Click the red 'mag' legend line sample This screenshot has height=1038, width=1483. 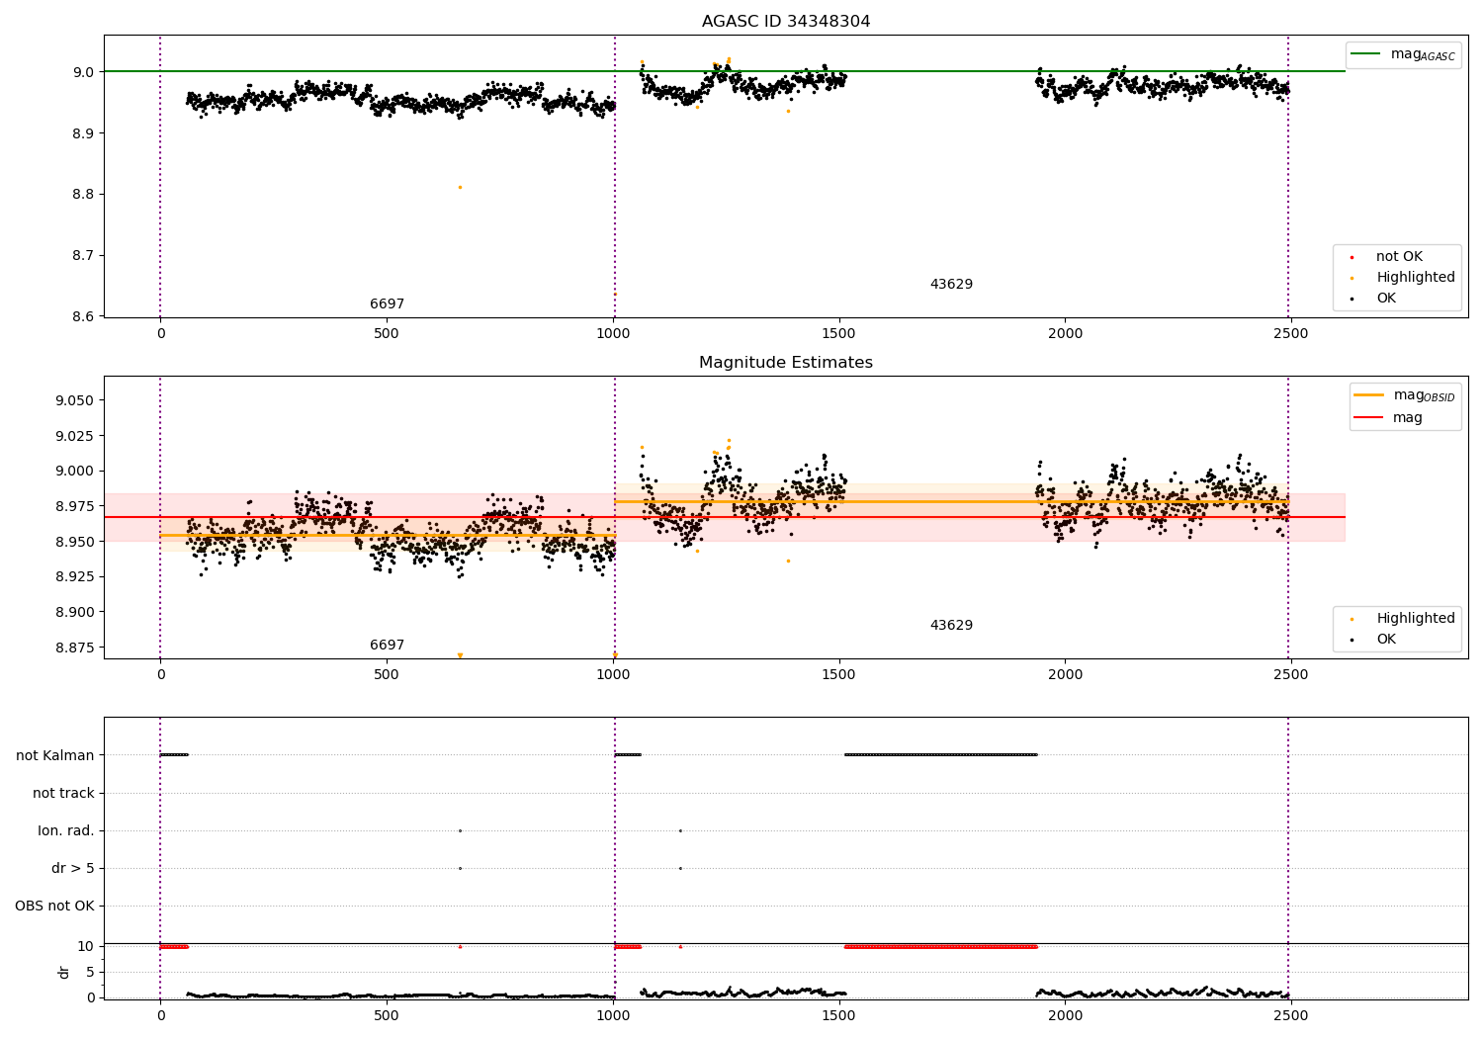pos(1368,417)
